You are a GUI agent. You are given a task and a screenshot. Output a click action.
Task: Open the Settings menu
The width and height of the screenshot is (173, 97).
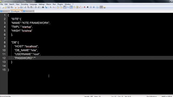click(x=42, y=4)
